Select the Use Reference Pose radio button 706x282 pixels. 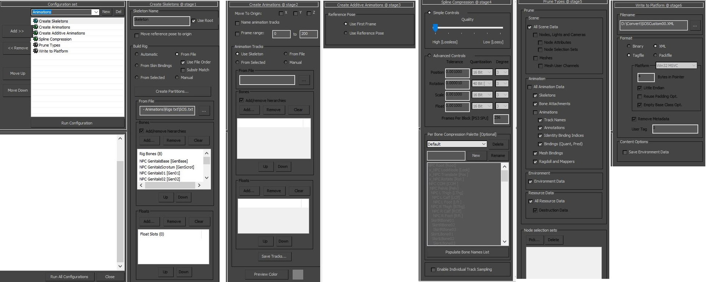tap(346, 33)
